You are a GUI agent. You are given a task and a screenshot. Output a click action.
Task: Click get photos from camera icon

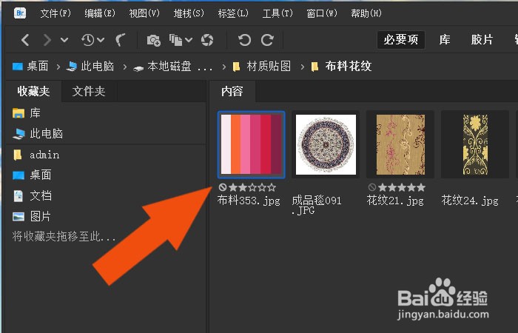click(x=154, y=40)
